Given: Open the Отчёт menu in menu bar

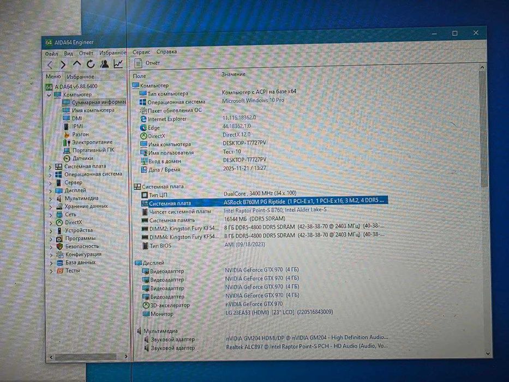Looking at the screenshot, I should click(x=86, y=53).
